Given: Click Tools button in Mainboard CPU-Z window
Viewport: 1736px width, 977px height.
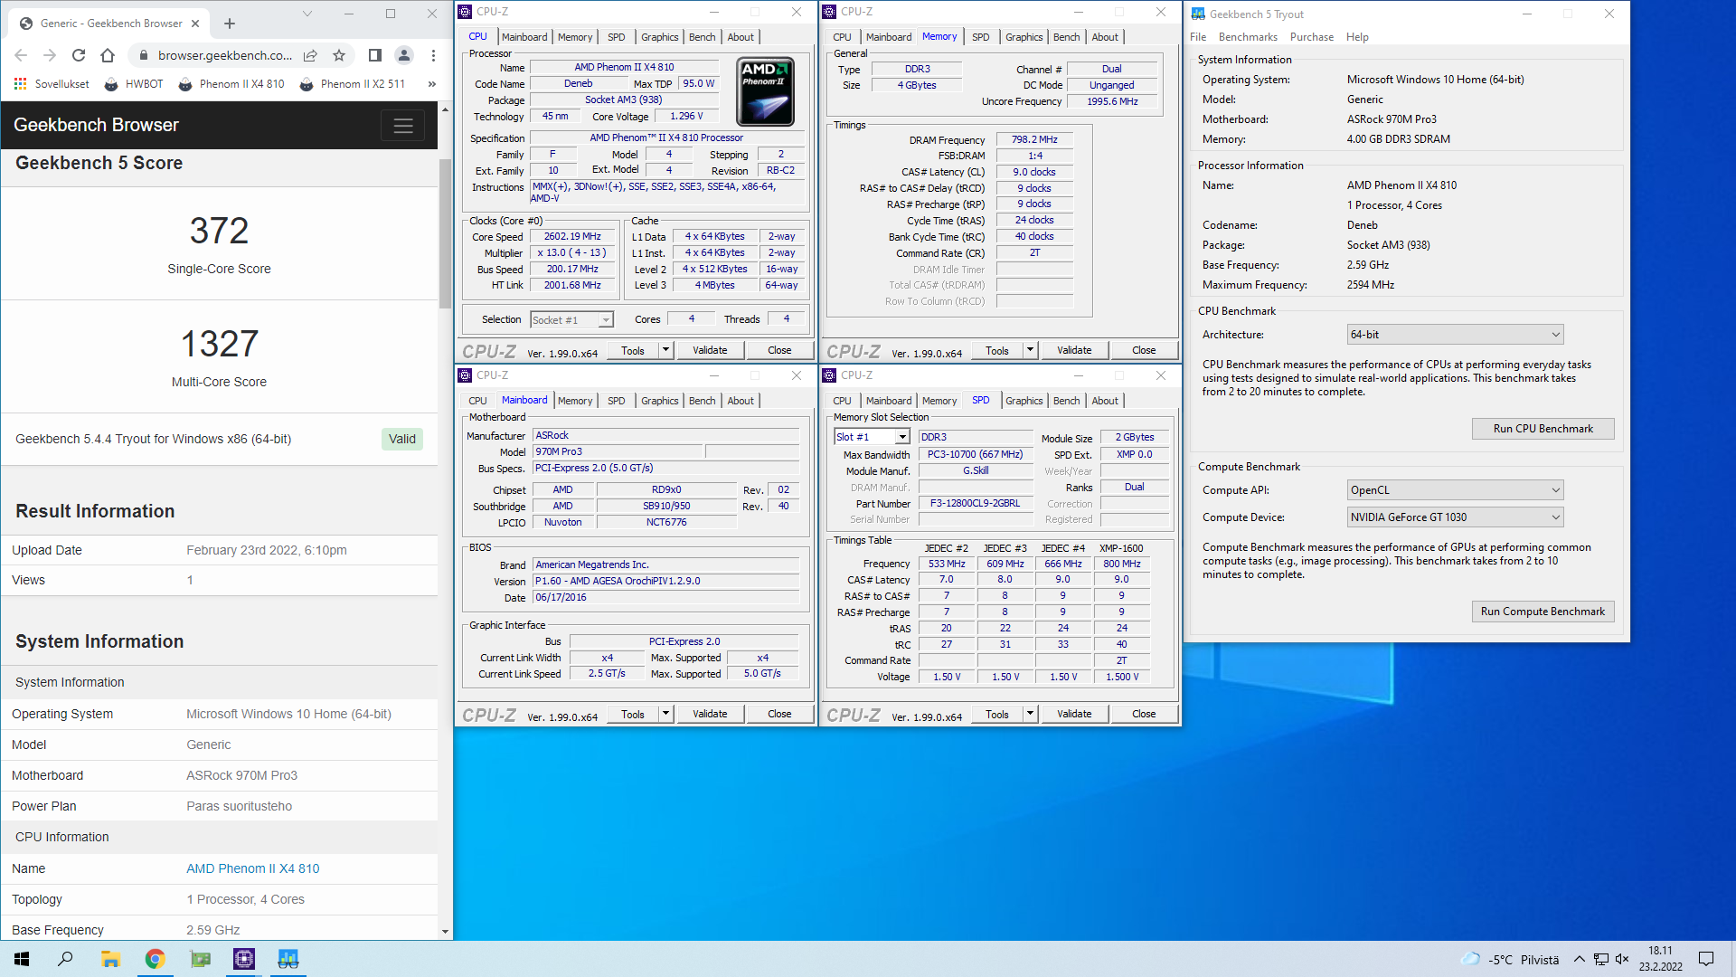Looking at the screenshot, I should pos(633,714).
